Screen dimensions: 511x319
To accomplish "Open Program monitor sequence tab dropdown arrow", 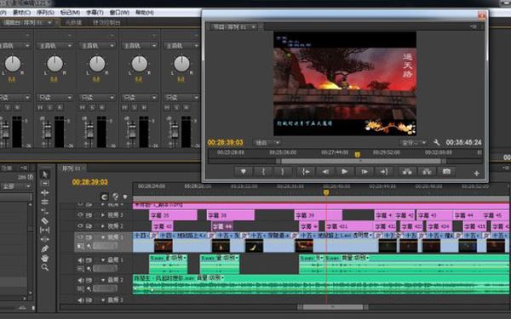I will point(253,27).
